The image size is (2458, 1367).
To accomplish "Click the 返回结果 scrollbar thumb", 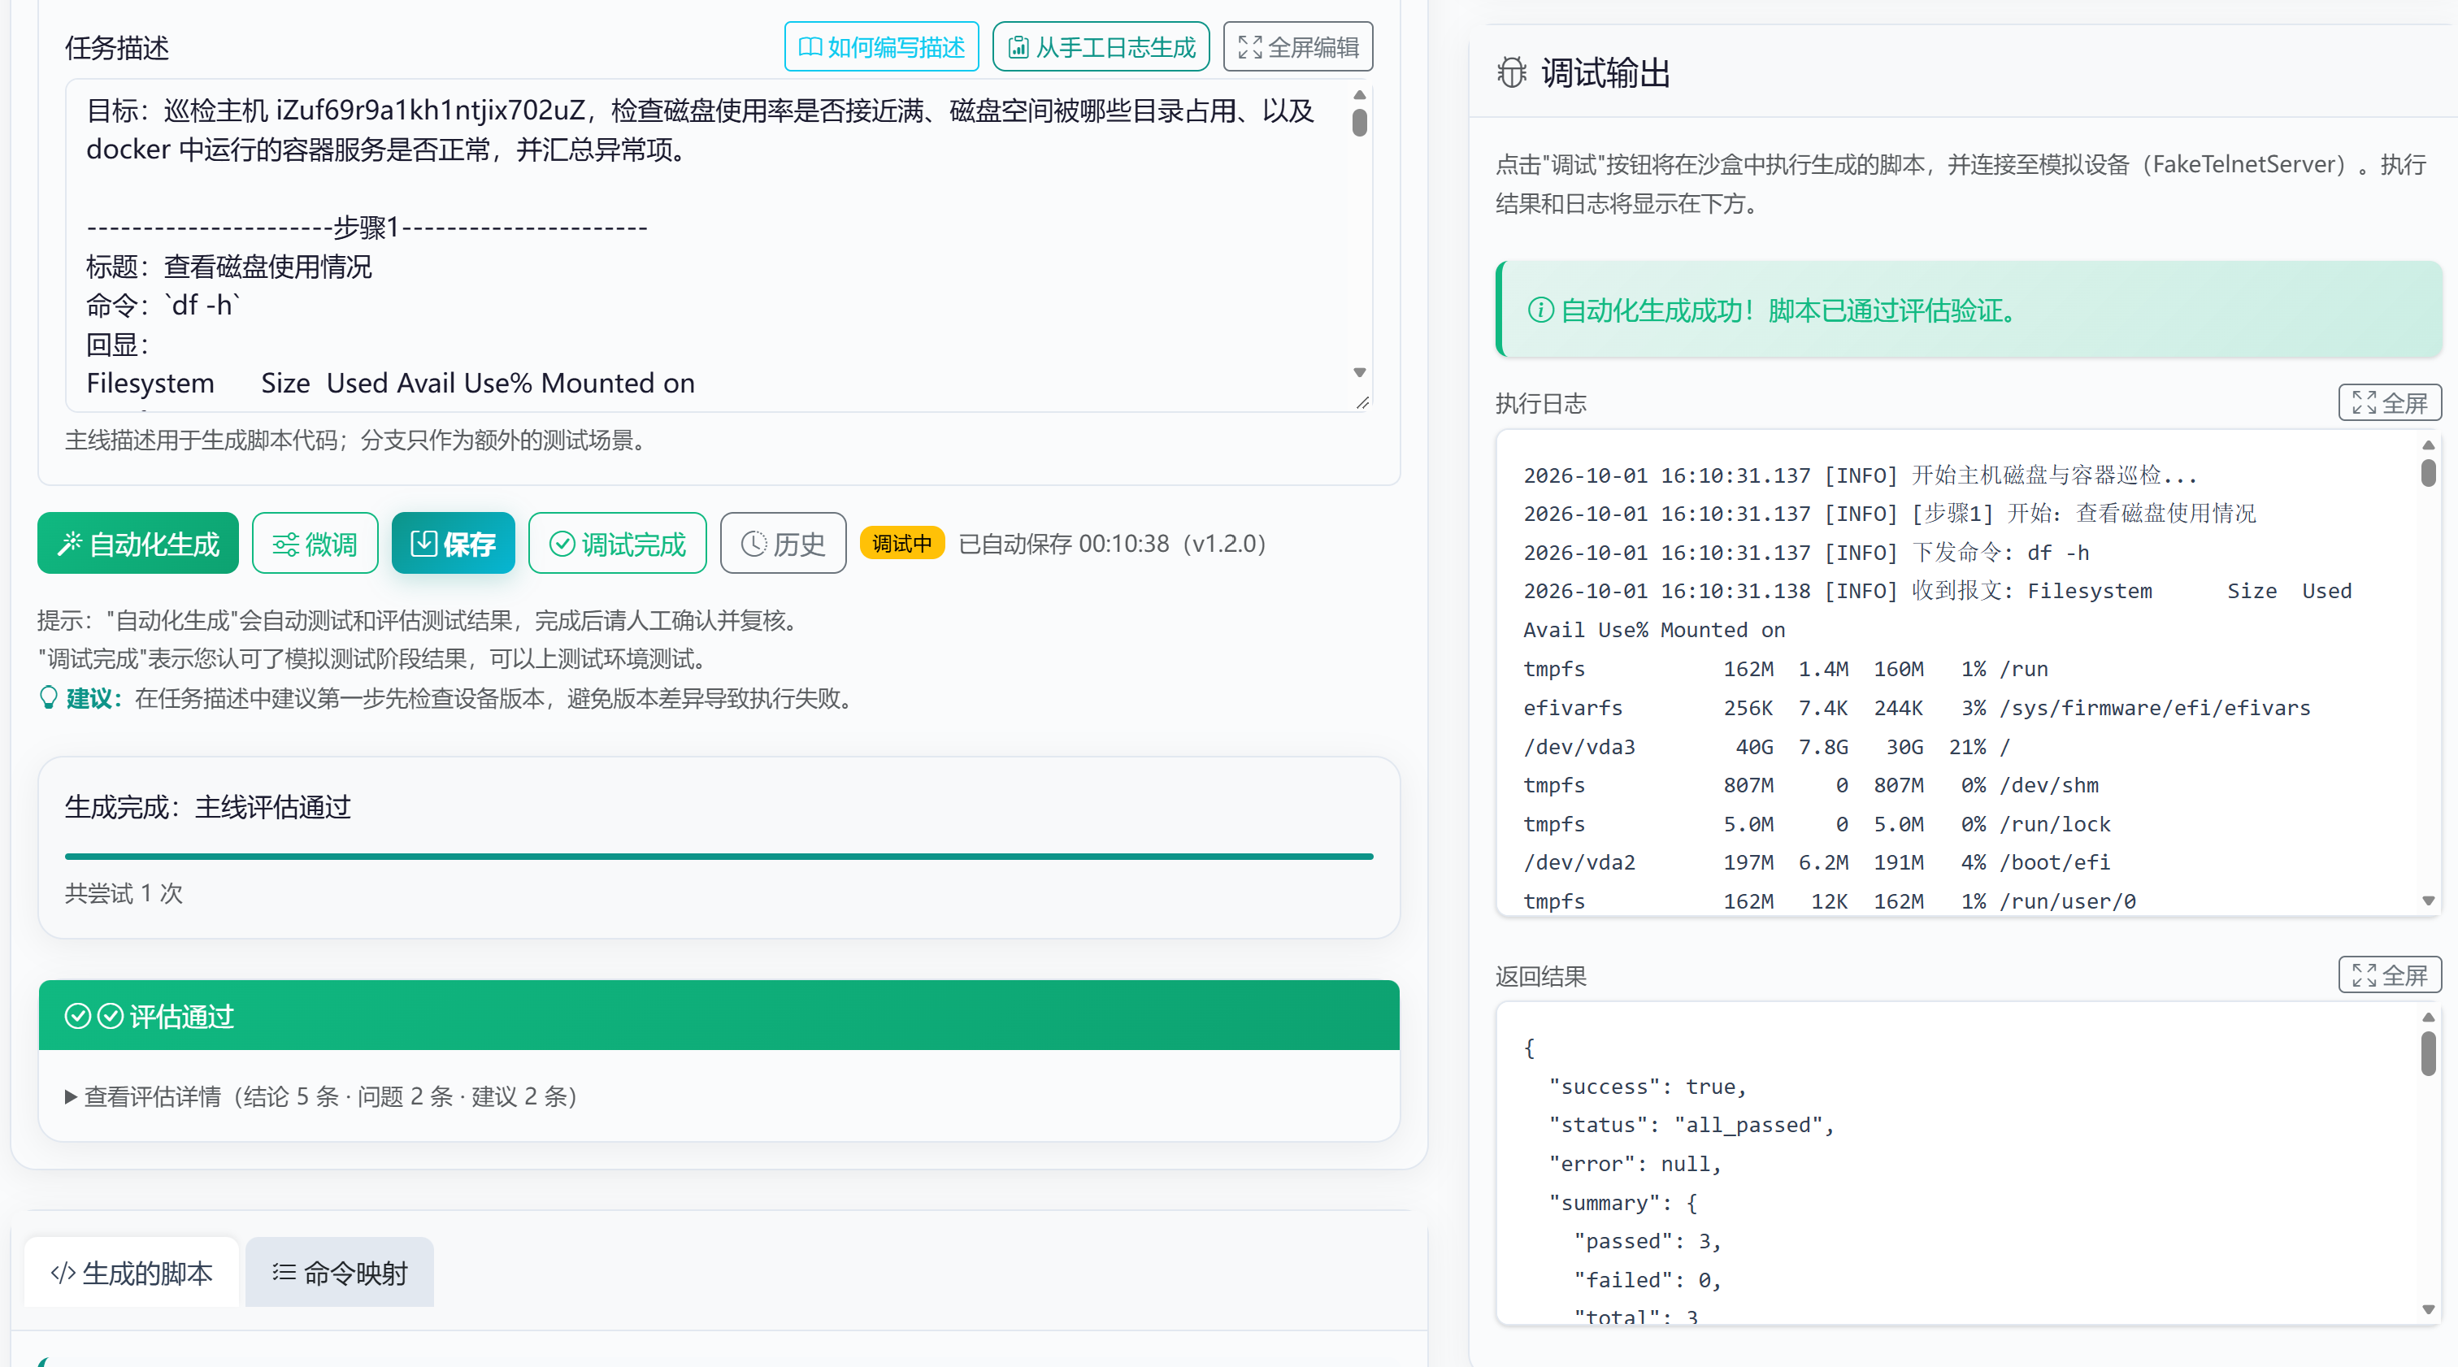I will (2429, 1054).
